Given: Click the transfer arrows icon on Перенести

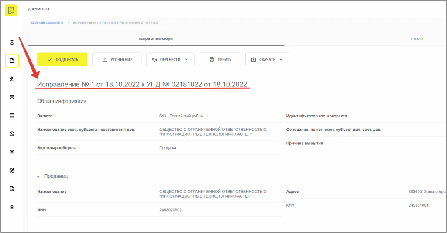Looking at the screenshot, I should coord(155,59).
